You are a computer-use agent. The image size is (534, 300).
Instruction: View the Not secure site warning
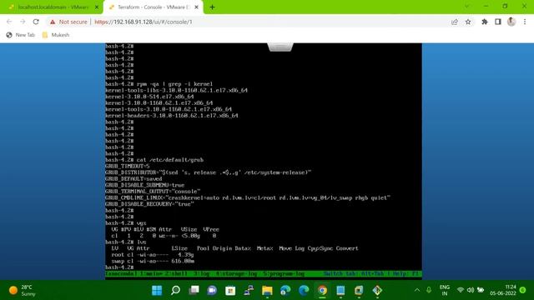click(68, 22)
